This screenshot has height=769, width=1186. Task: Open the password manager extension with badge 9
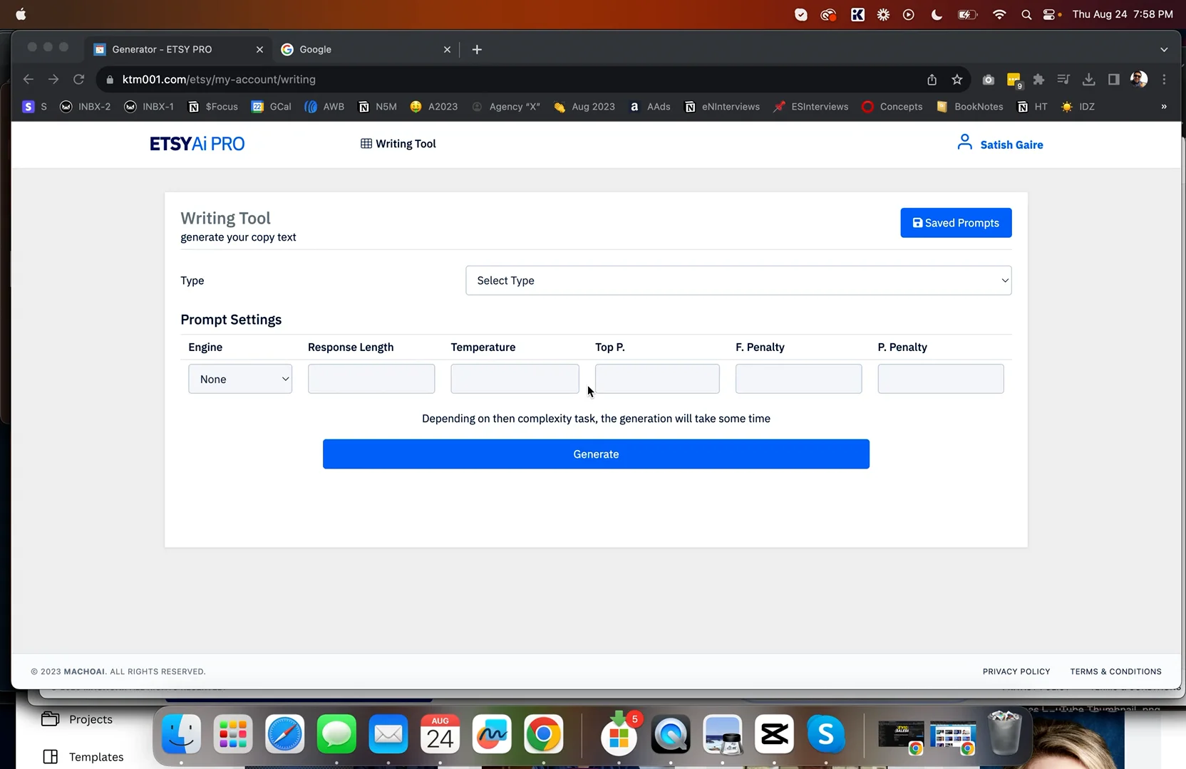(x=1014, y=79)
